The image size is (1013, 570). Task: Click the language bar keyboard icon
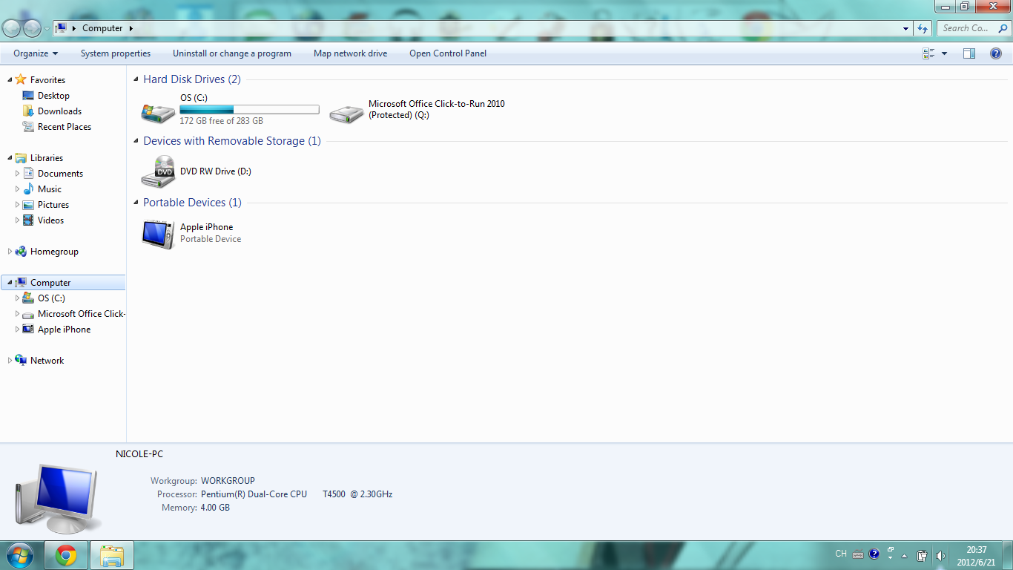pyautogui.click(x=858, y=554)
